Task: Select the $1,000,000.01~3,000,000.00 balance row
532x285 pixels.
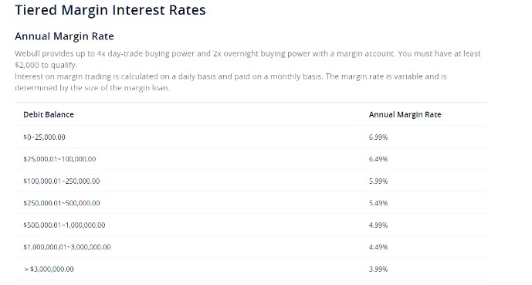Action: tap(251, 247)
